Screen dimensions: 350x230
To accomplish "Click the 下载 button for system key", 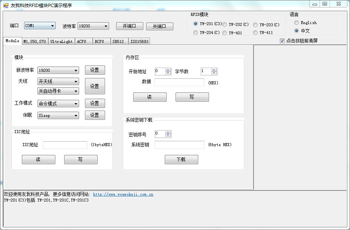I will click(x=181, y=159).
